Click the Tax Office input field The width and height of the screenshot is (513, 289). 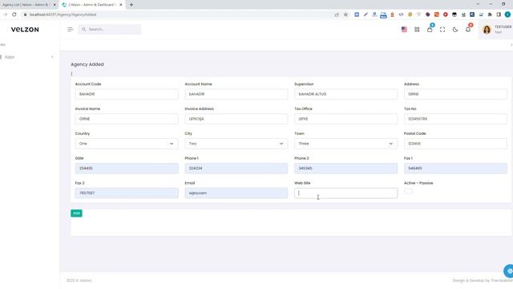(x=345, y=119)
